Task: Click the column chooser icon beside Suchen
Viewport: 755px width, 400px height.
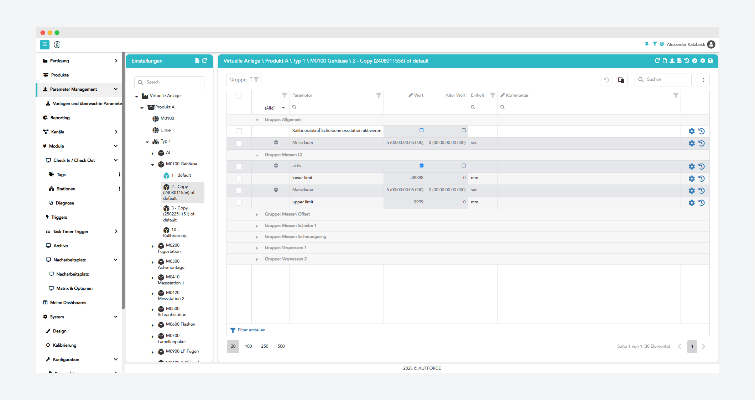Action: tap(621, 80)
